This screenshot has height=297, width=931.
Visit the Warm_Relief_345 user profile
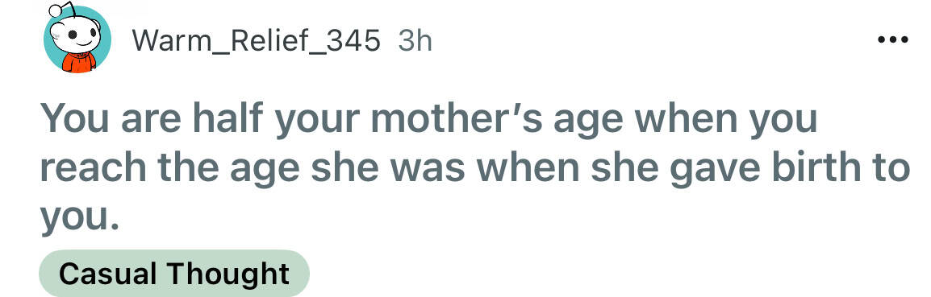coord(255,41)
